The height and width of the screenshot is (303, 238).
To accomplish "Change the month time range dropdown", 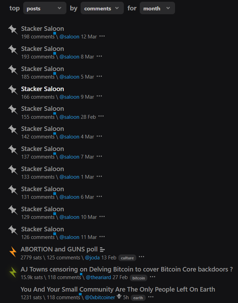I will coord(157,8).
